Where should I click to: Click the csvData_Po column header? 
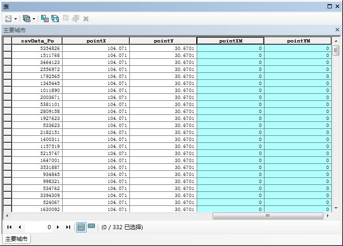(x=37, y=41)
